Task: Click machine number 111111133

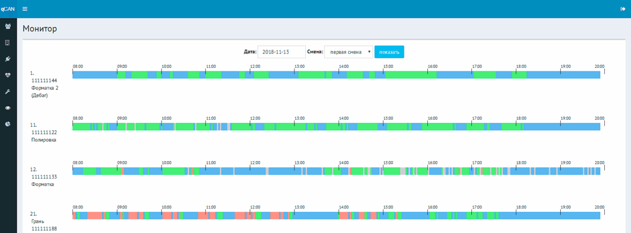Action: (44, 176)
